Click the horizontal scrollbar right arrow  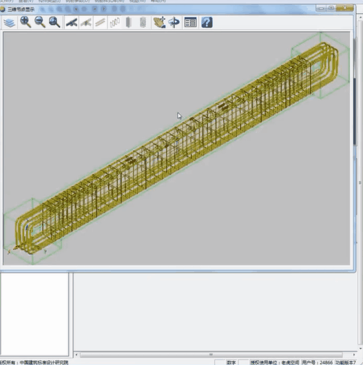[354, 355]
